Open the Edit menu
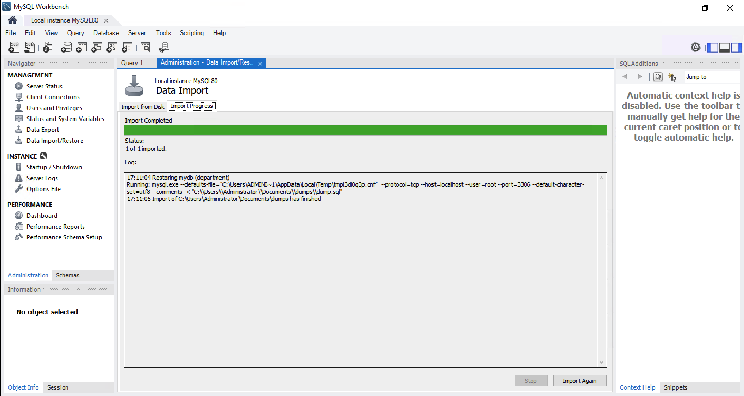Image resolution: width=744 pixels, height=396 pixels. (x=30, y=33)
